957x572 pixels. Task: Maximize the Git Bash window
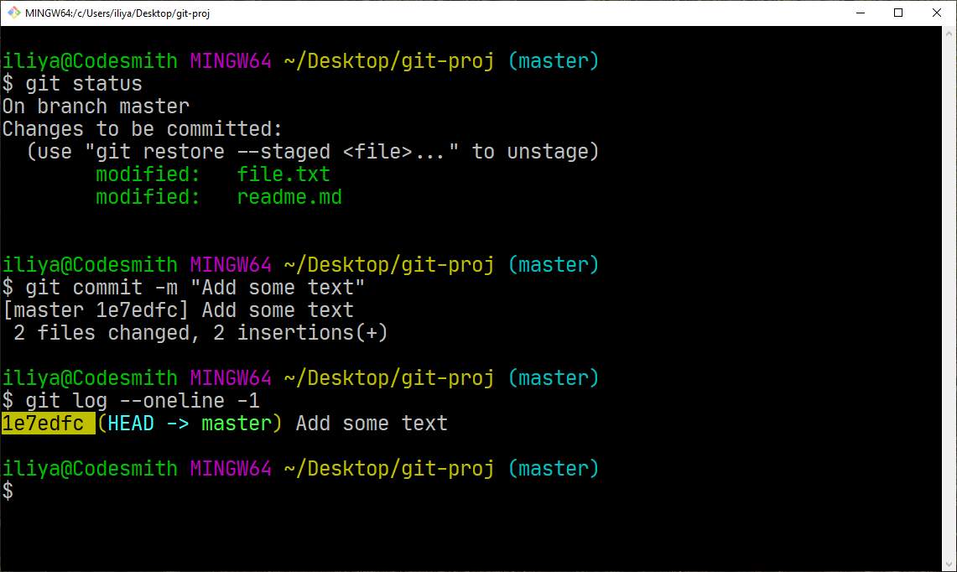coord(898,13)
